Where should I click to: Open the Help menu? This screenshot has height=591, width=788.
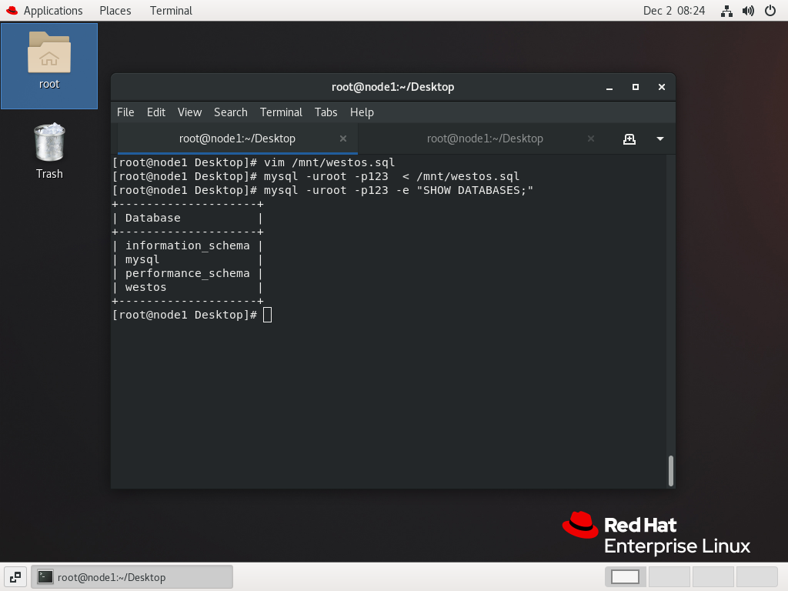(362, 112)
